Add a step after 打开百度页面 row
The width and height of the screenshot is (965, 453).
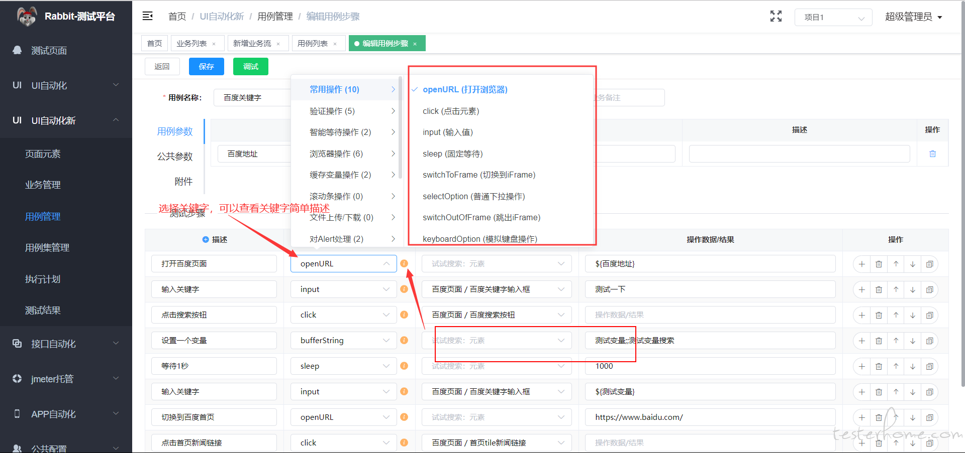(x=862, y=264)
